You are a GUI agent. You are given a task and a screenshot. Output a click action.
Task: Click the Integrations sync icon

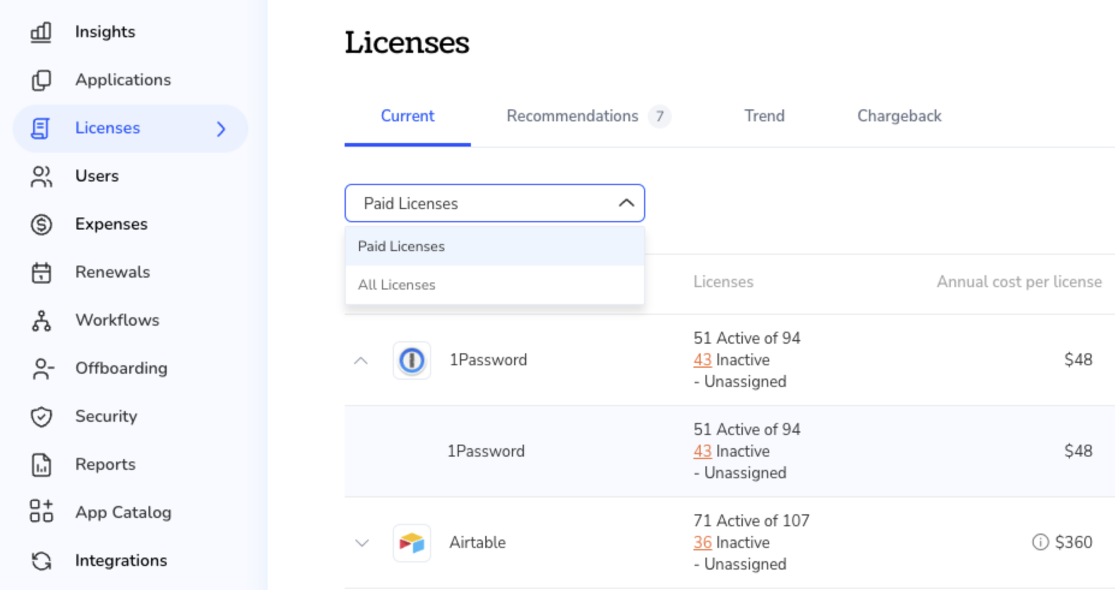pyautogui.click(x=41, y=561)
